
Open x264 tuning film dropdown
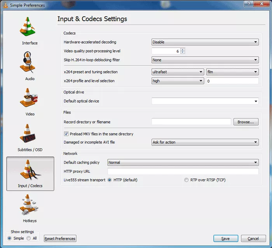tap(232, 72)
